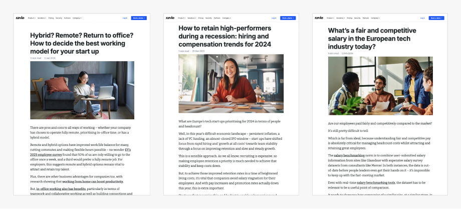This screenshot has width=461, height=209.
Task: Open Company dropdown on the hybrid working article
Action: pos(77,18)
